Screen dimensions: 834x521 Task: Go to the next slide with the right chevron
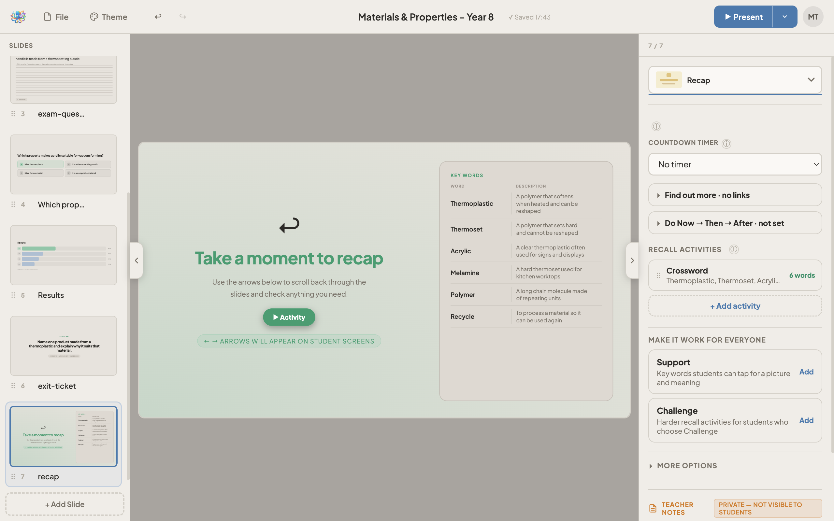[632, 260]
